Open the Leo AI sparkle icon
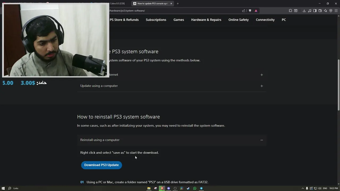This screenshot has height=191, width=340. pos(325,11)
